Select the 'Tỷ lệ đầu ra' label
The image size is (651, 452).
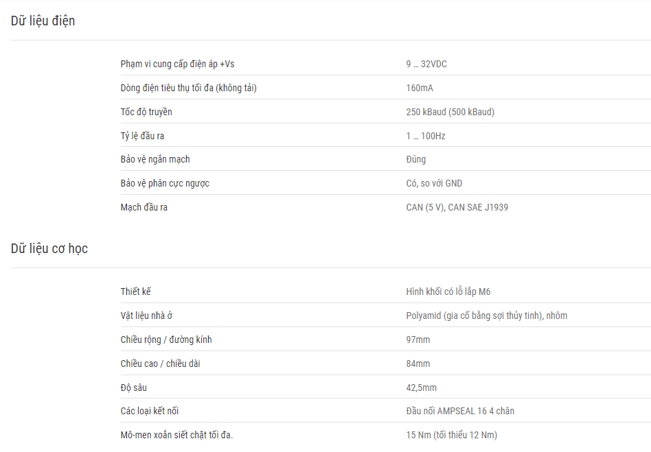[x=142, y=136]
